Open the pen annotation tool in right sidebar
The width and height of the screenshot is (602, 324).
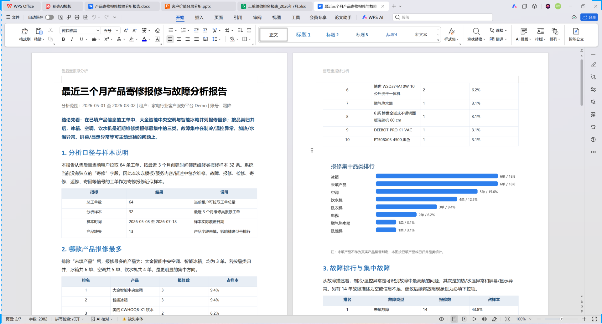(593, 65)
